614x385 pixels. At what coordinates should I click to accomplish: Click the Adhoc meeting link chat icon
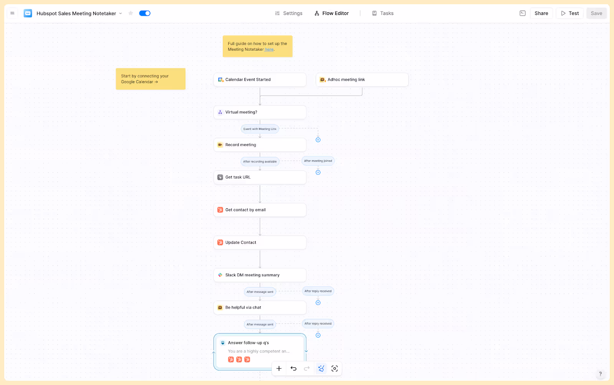323,80
